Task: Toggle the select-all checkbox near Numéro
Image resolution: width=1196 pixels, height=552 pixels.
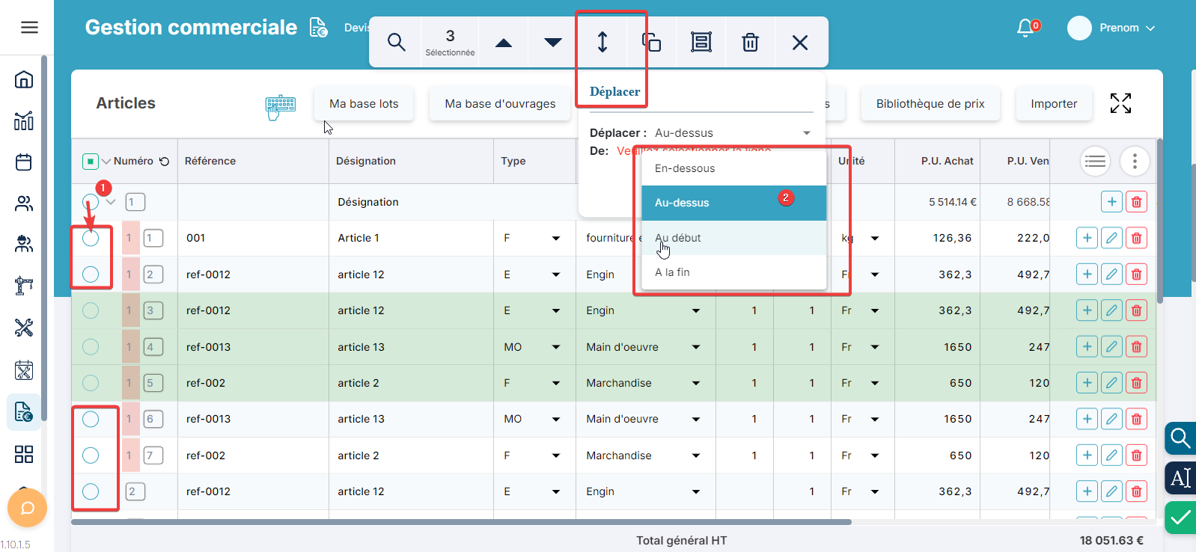Action: (x=90, y=161)
